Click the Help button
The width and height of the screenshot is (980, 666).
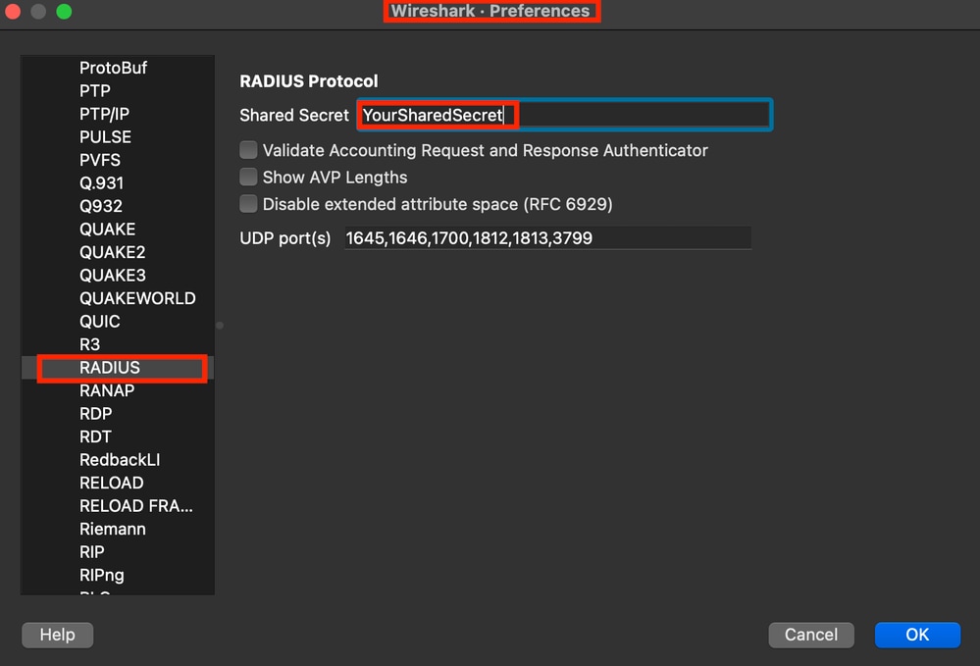point(58,635)
